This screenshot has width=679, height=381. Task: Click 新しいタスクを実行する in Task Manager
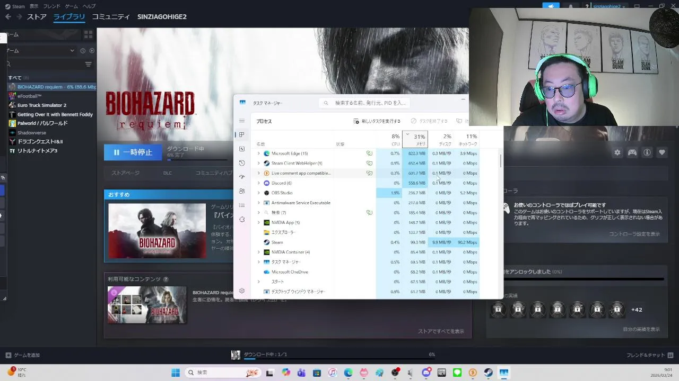(x=377, y=121)
